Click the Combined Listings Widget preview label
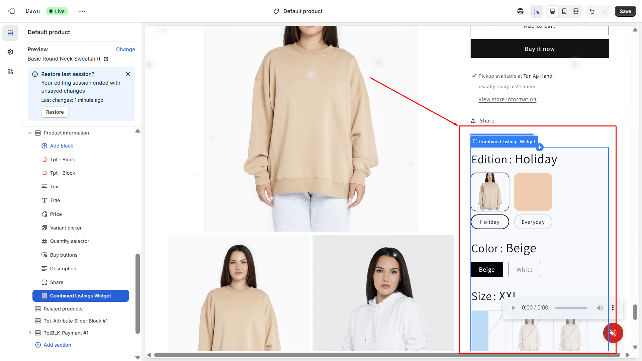Screen dimensions: 642x361 (504, 142)
